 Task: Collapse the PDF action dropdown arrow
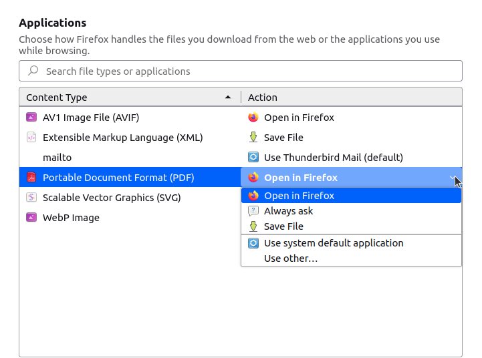[454, 178]
